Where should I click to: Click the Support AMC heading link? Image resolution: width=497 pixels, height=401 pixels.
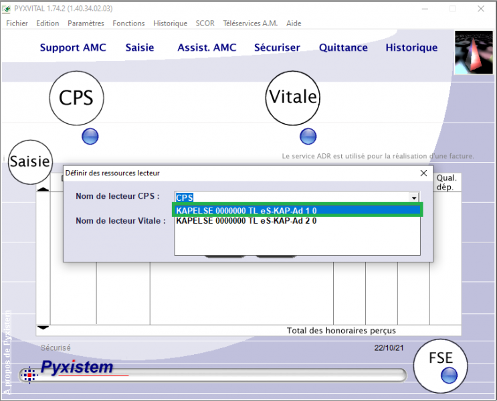[73, 48]
